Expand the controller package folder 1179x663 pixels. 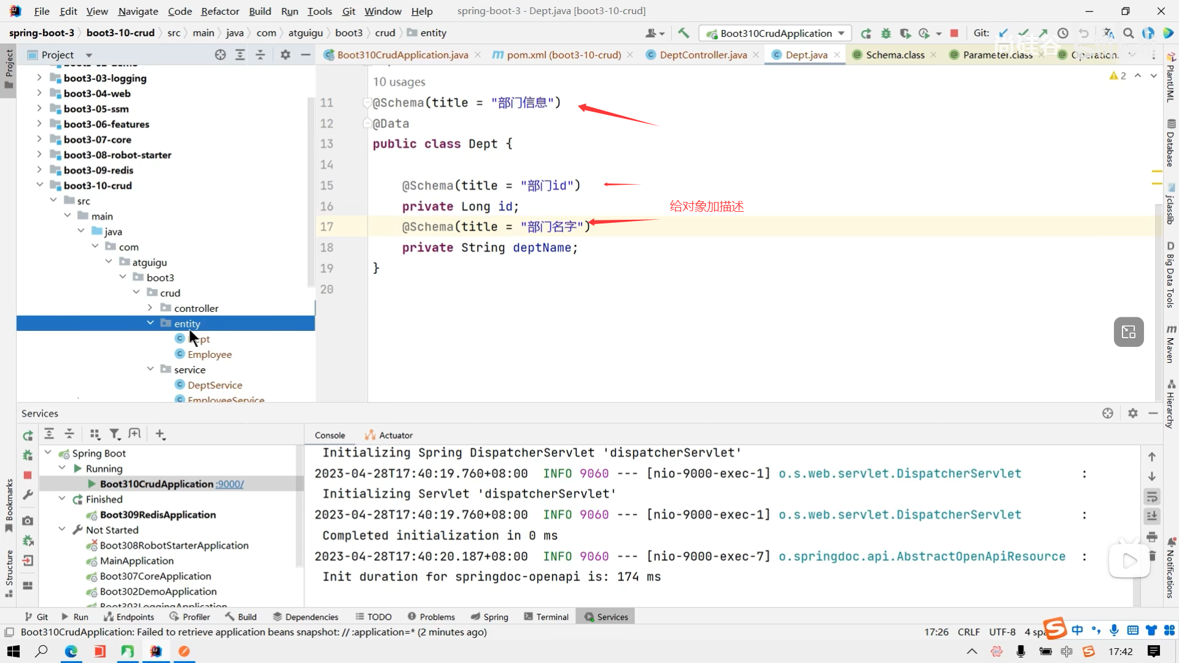click(x=150, y=308)
